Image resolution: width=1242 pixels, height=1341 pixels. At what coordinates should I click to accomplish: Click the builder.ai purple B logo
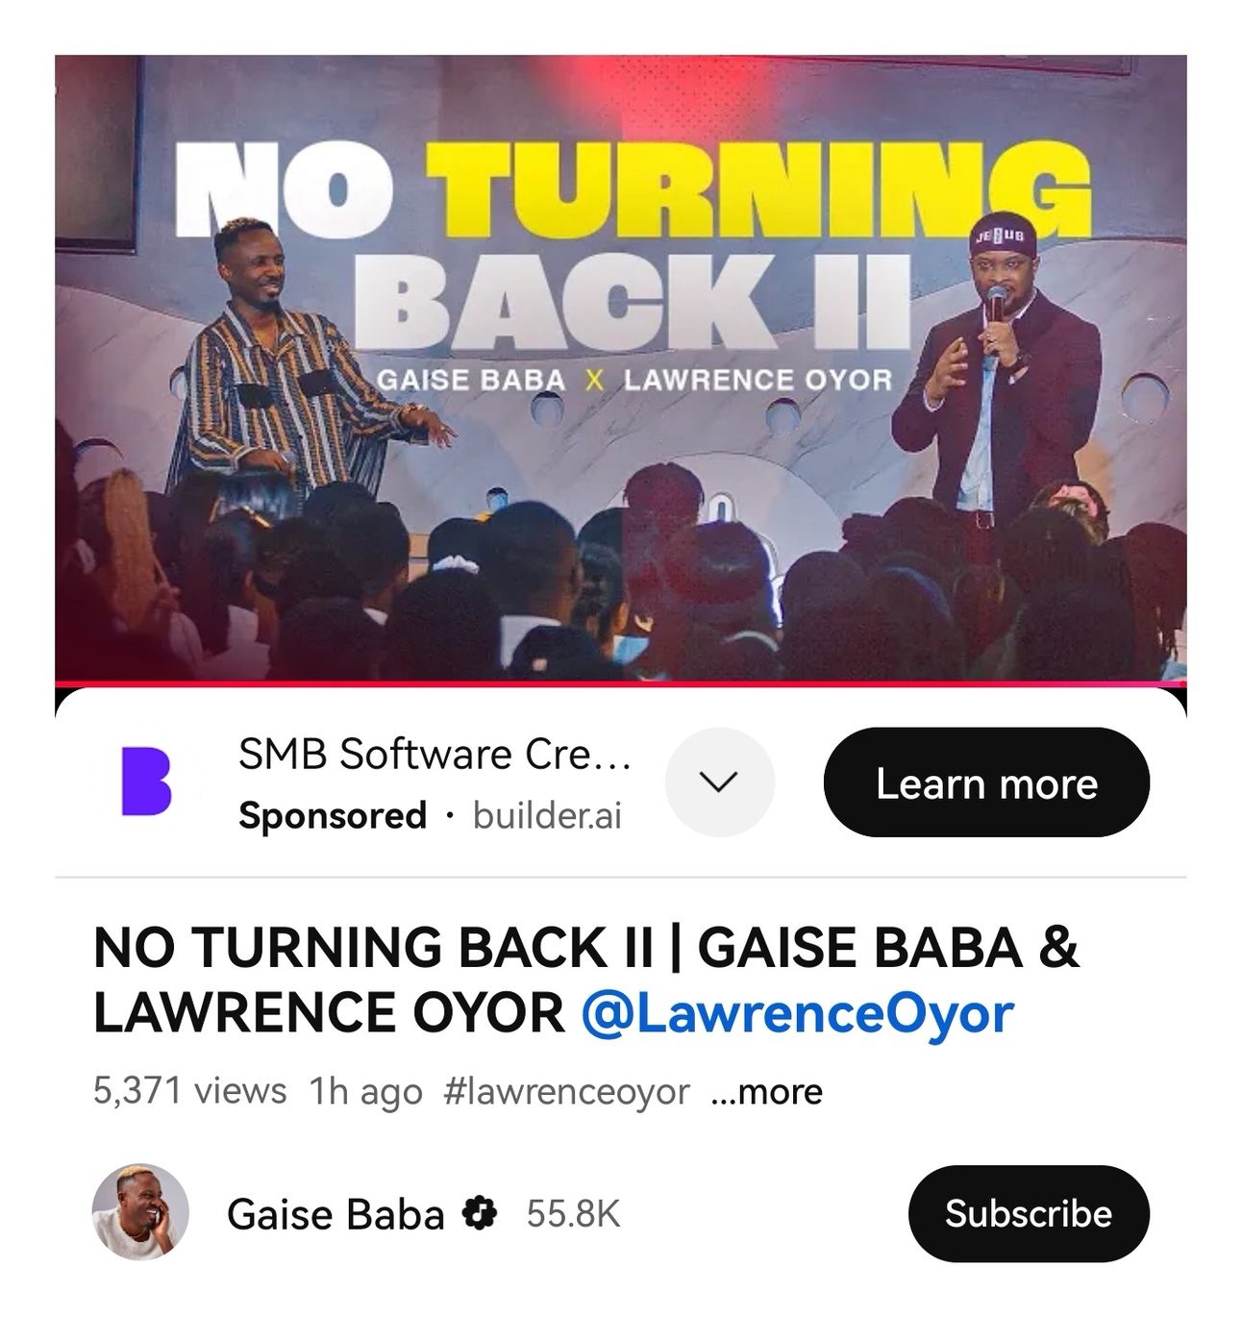[x=146, y=781]
